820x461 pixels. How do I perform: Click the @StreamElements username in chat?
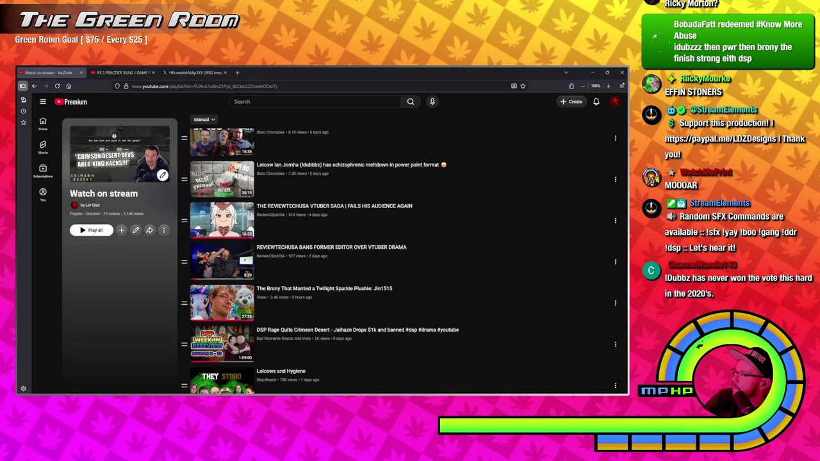pos(723,109)
